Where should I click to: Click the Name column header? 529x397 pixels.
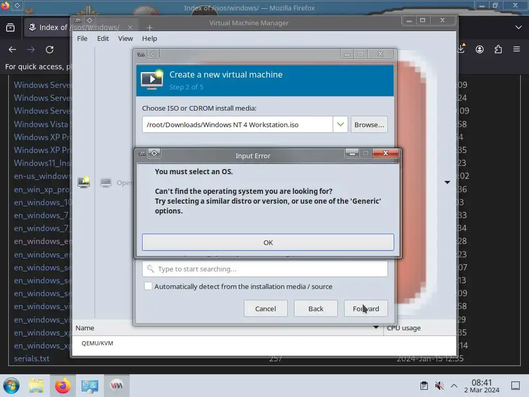tap(228, 328)
